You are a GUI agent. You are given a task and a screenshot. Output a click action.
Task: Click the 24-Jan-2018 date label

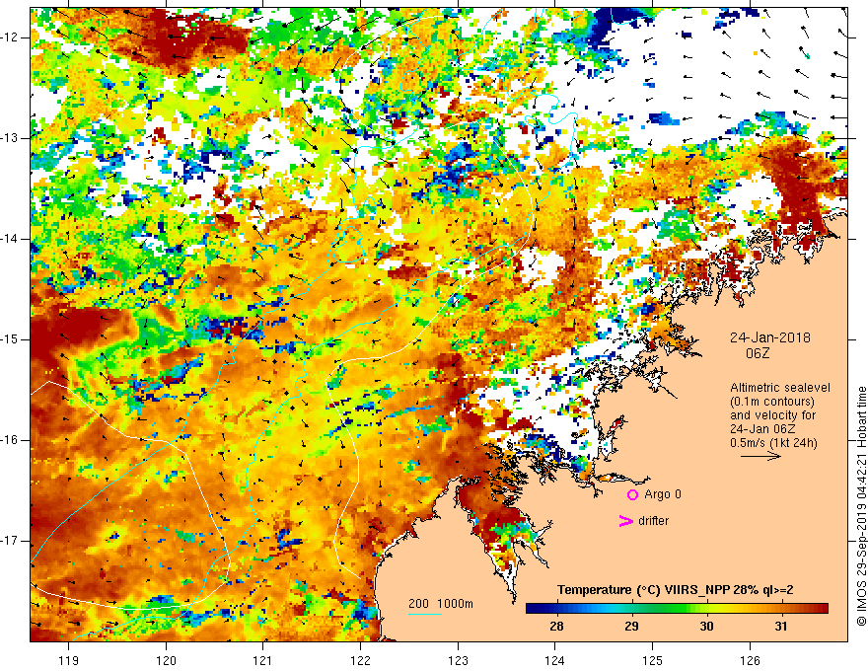click(x=769, y=337)
